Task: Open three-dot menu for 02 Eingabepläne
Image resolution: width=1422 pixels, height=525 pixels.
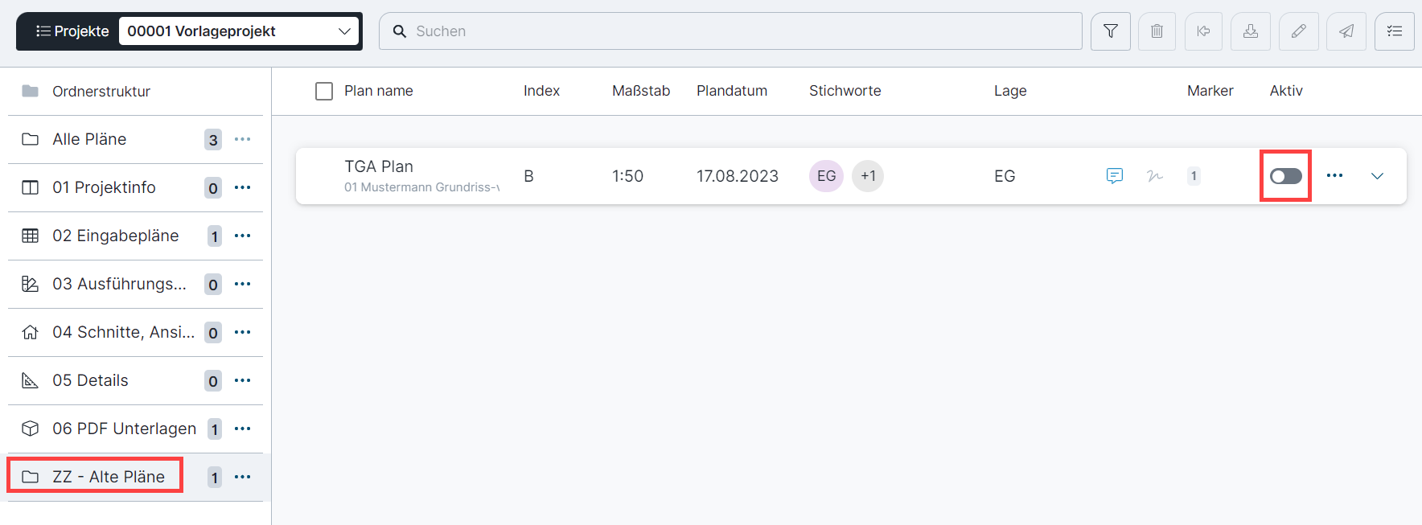Action: 243,236
